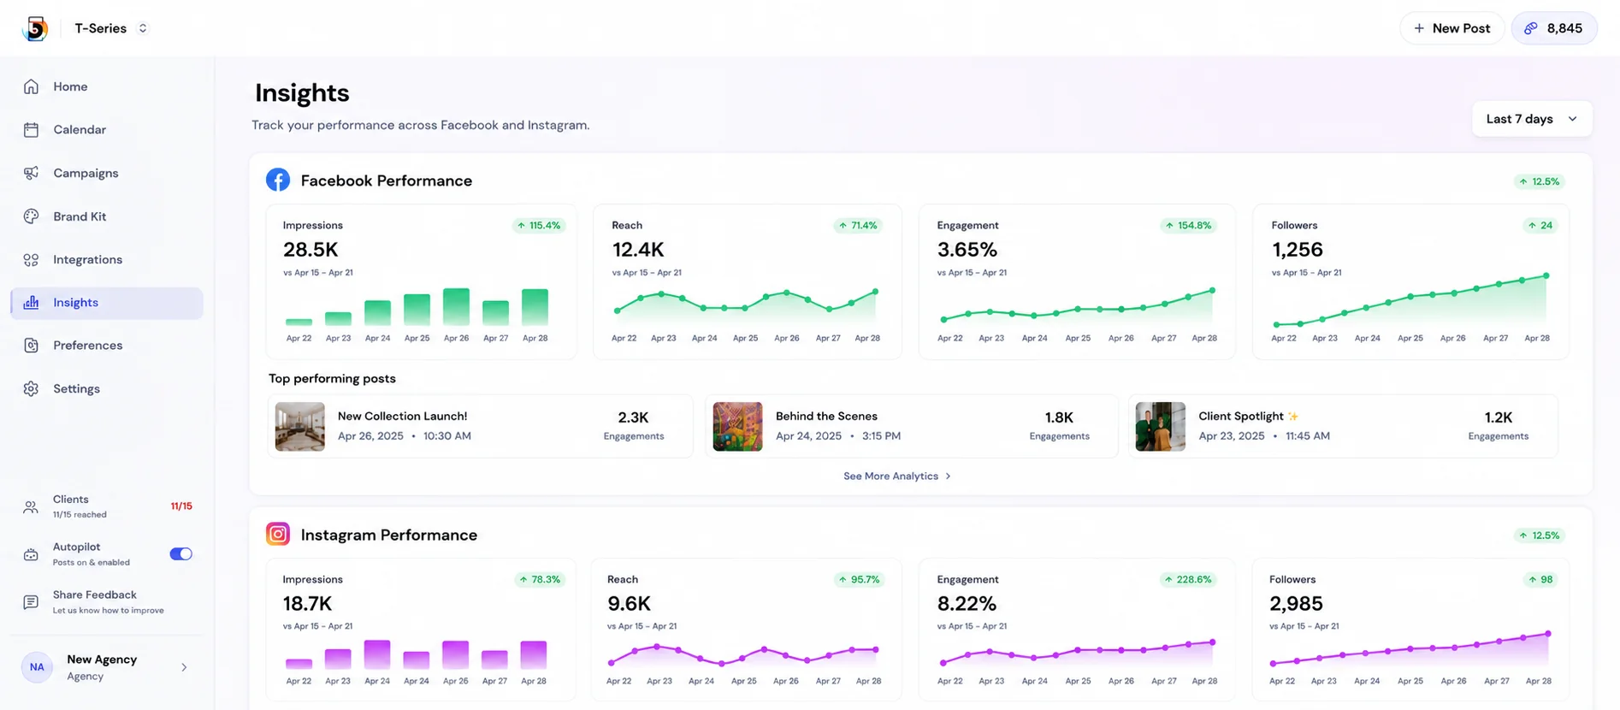Click the app logo icon
This screenshot has height=710, width=1620.
coord(35,28)
